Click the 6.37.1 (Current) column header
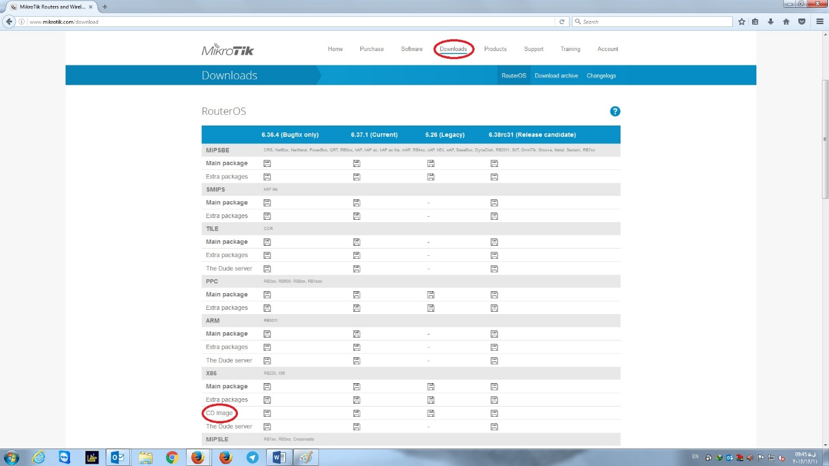This screenshot has height=466, width=829. coord(374,135)
